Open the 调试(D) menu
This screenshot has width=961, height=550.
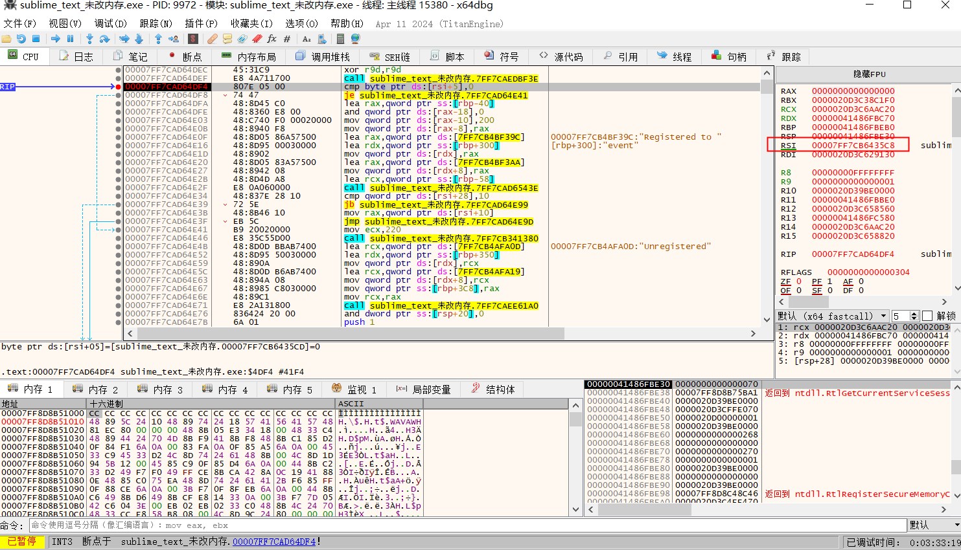[110, 23]
